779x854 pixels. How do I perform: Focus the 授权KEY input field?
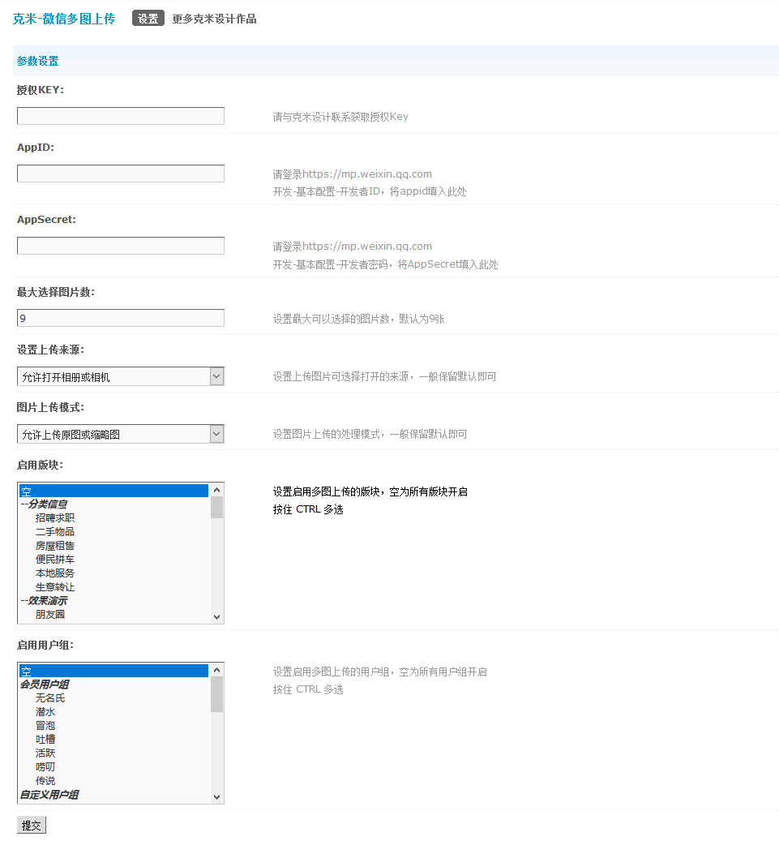coord(120,116)
